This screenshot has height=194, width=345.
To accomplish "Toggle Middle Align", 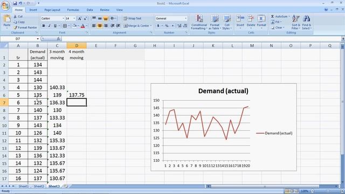I will click(x=100, y=18).
